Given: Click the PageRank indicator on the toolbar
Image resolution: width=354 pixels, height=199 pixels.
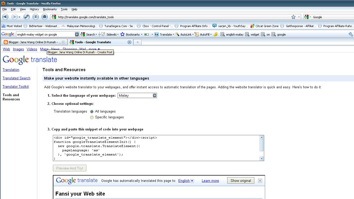Looking at the screenshot, I should tap(147, 34).
